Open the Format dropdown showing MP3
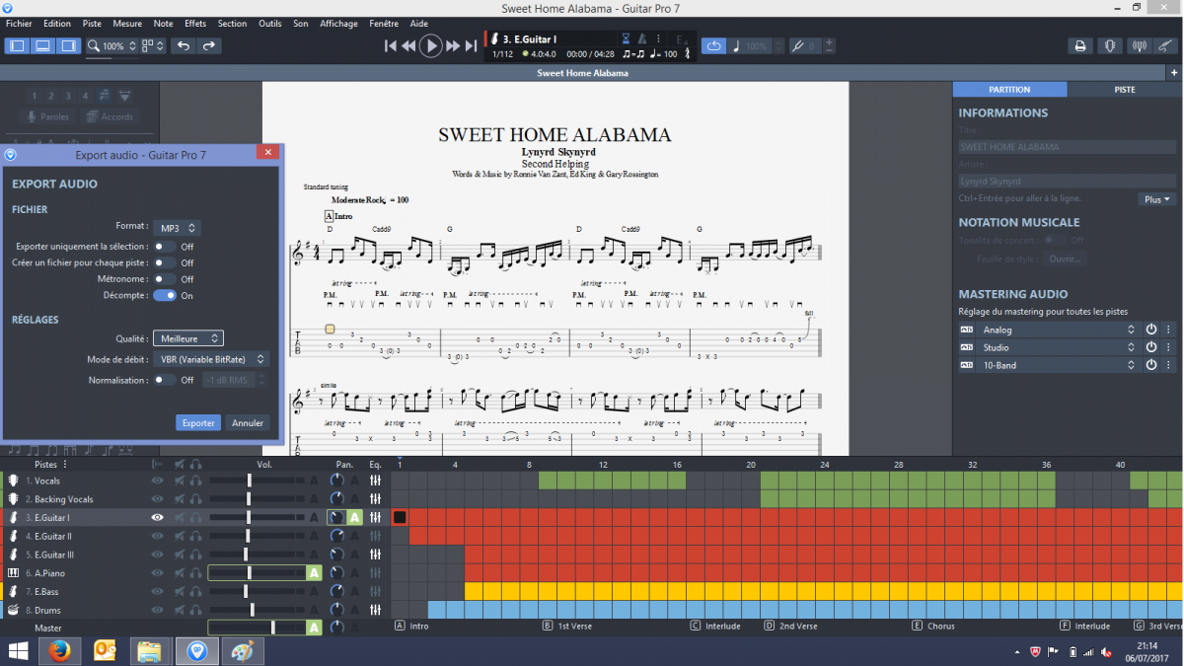The width and height of the screenshot is (1184, 666). click(177, 228)
